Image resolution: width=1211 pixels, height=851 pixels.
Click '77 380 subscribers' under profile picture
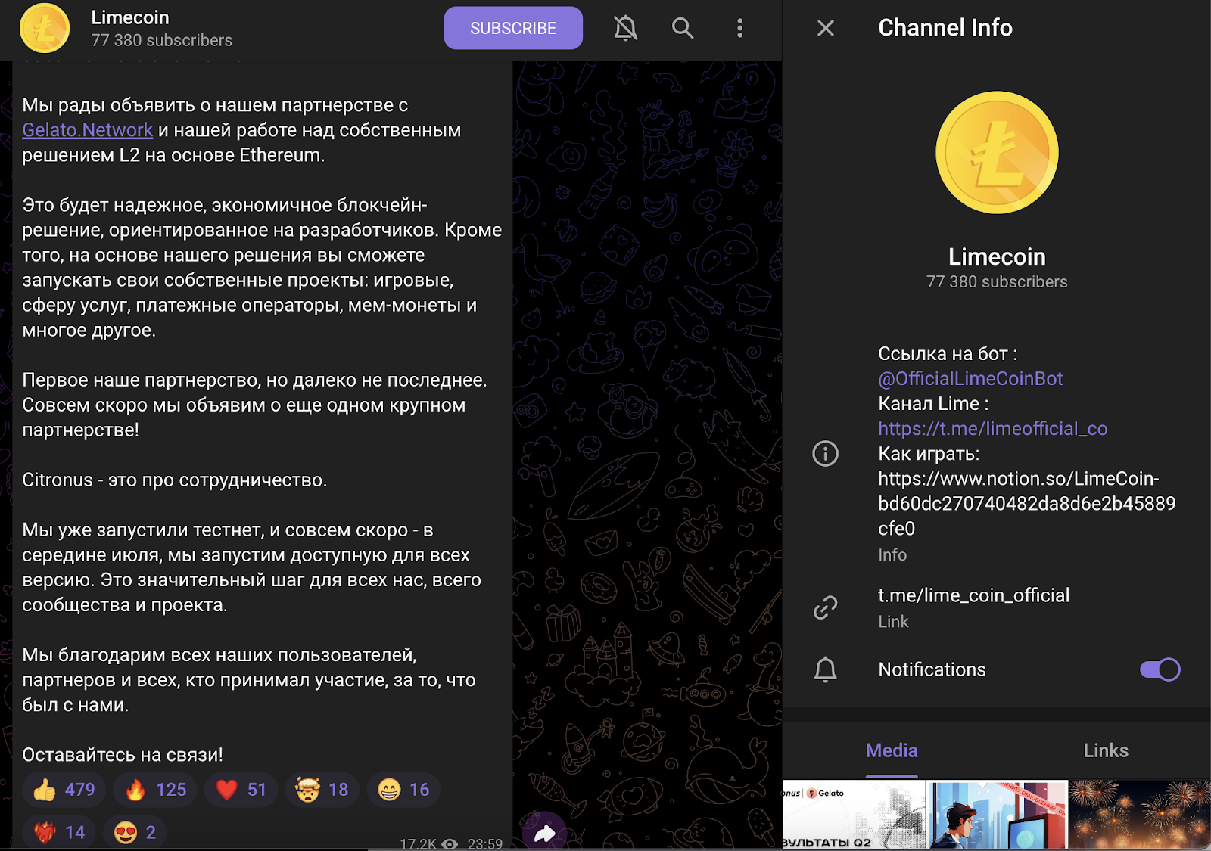click(997, 281)
